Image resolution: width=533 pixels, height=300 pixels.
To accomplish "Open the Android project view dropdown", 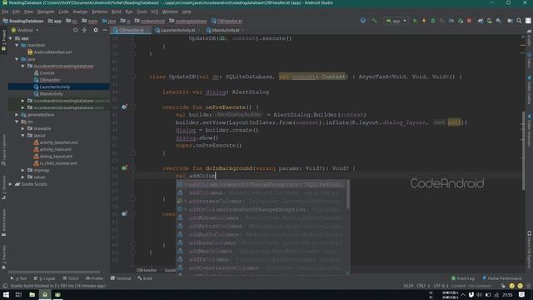I will (x=25, y=30).
